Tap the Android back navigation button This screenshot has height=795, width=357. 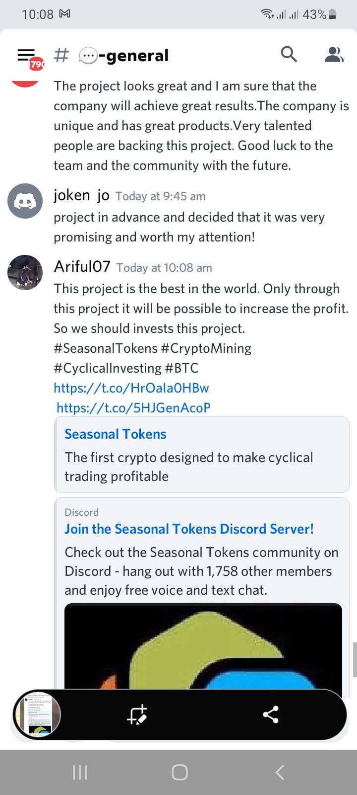tap(280, 772)
